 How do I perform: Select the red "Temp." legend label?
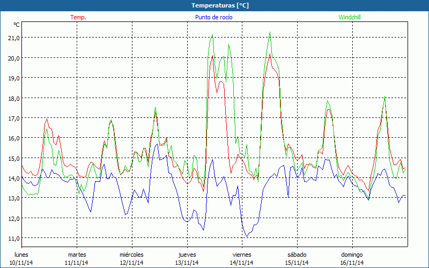(x=78, y=17)
